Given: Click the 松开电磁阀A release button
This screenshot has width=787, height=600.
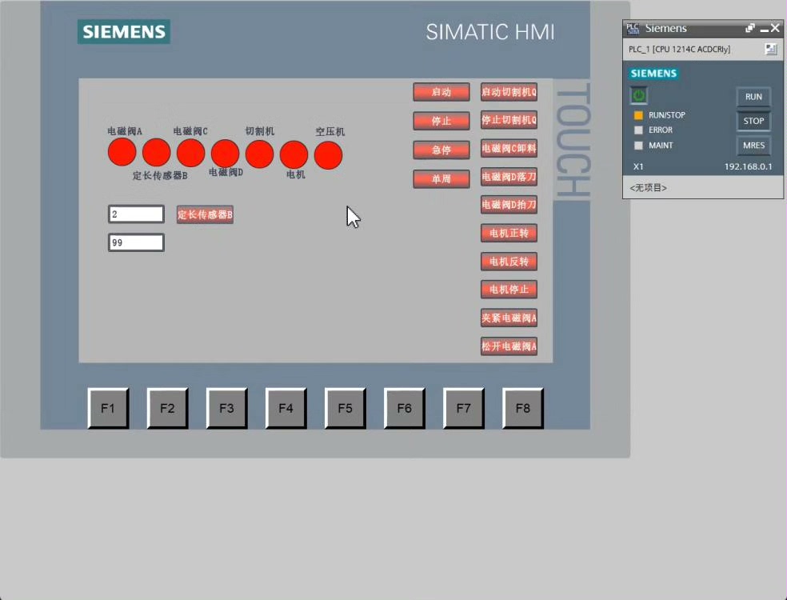Looking at the screenshot, I should pyautogui.click(x=509, y=346).
